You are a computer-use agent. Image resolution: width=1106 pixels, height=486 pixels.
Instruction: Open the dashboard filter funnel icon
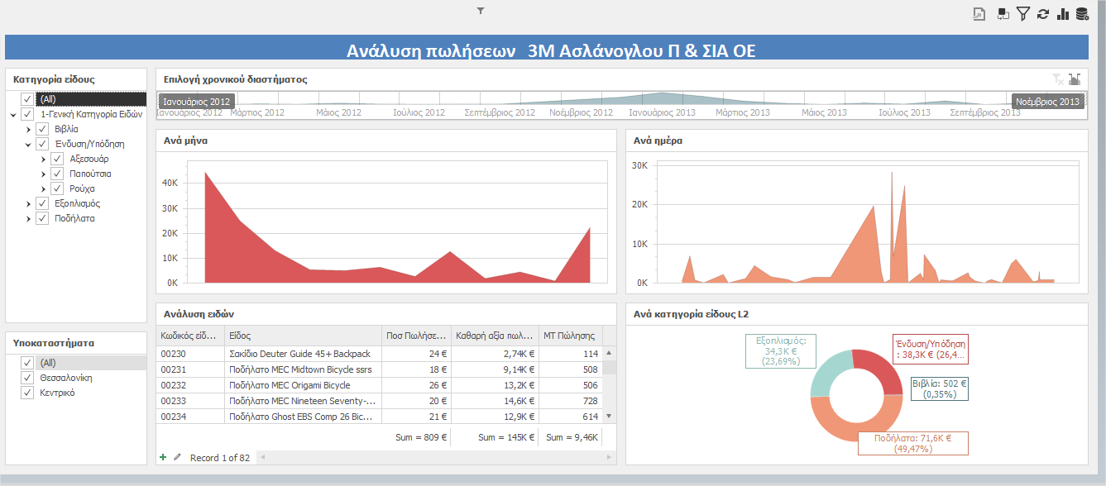[1023, 13]
